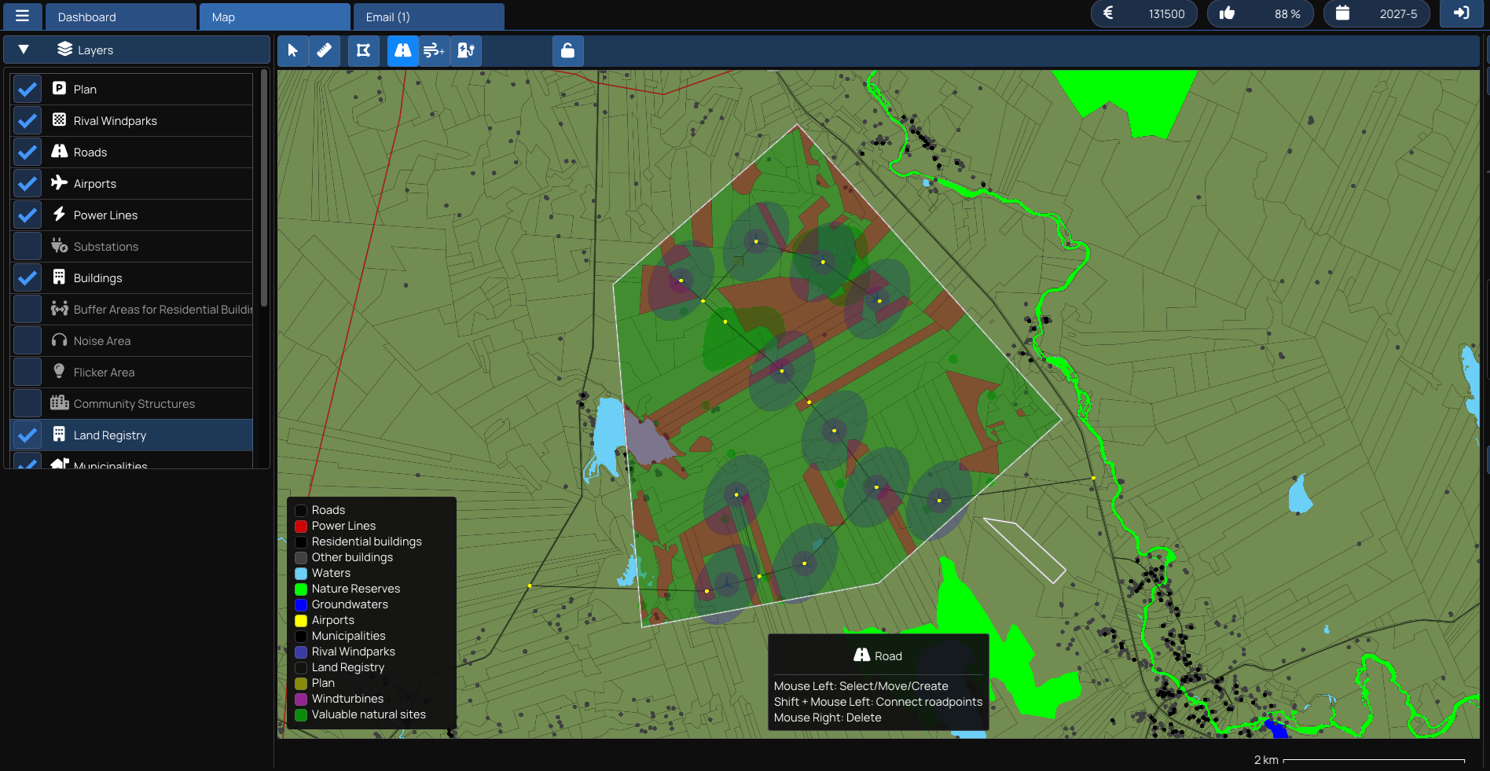The image size is (1490, 771).
Task: Pick the charging station substation tool
Action: coord(465,51)
